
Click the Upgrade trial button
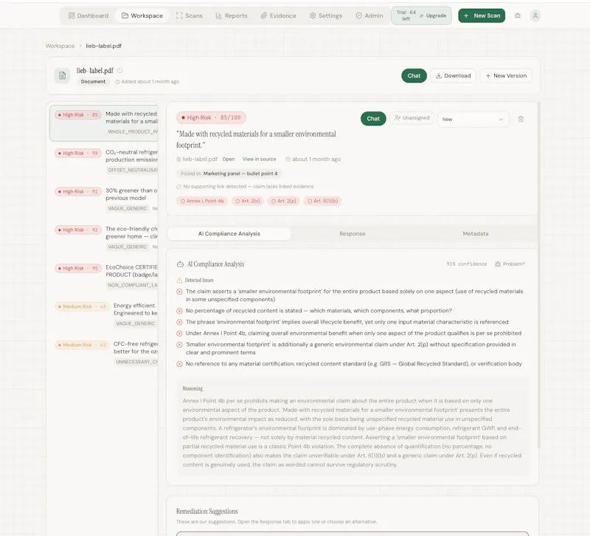433,16
